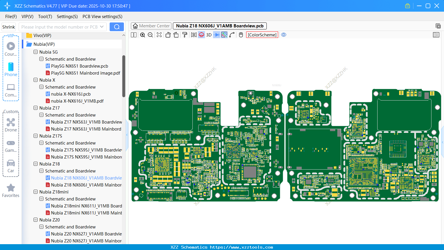
Task: Click the split view layout icon
Action: 134,35
